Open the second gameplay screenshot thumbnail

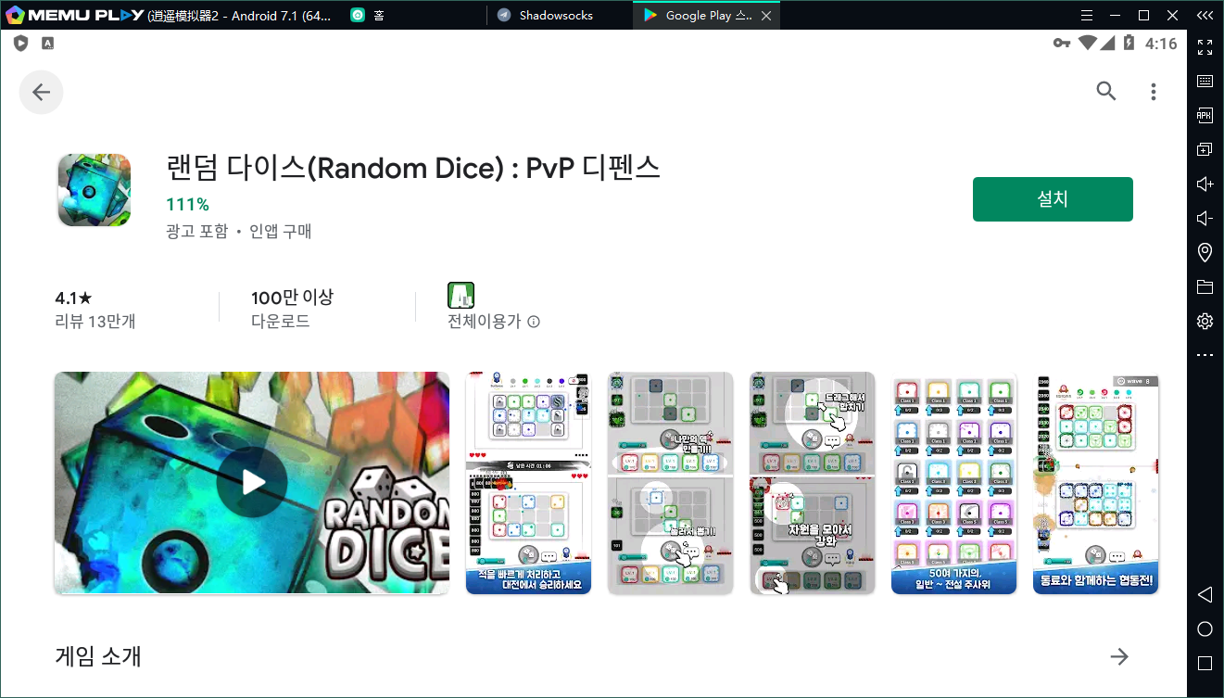click(x=670, y=483)
